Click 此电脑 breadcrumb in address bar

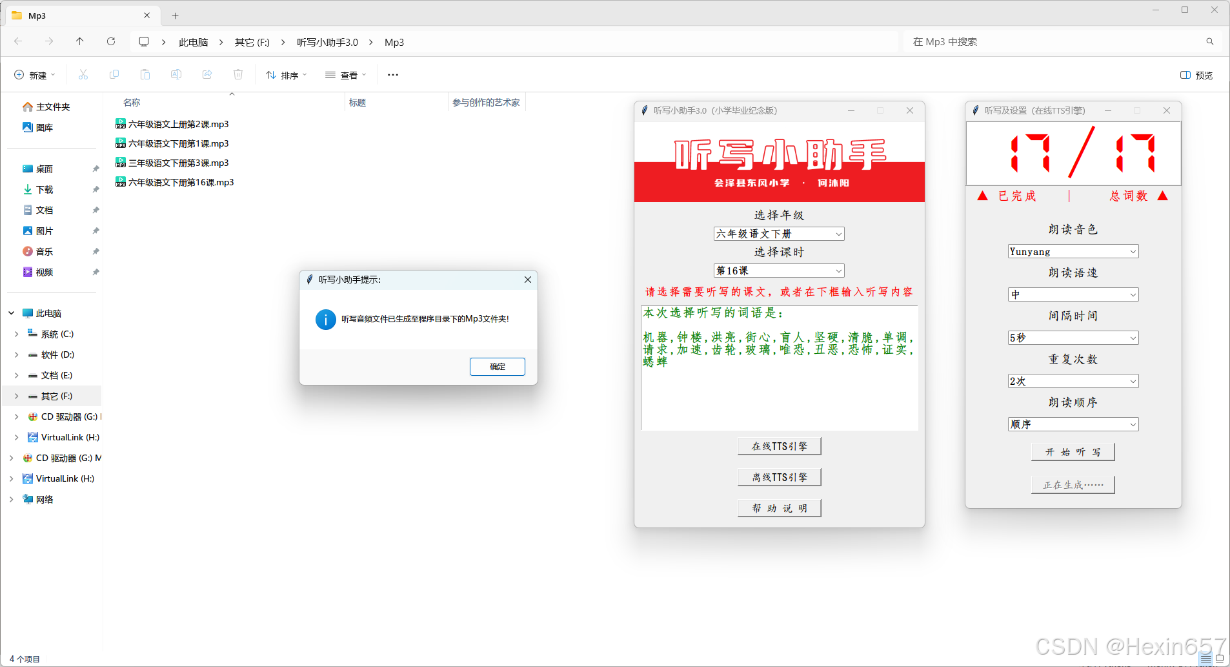[x=193, y=42]
